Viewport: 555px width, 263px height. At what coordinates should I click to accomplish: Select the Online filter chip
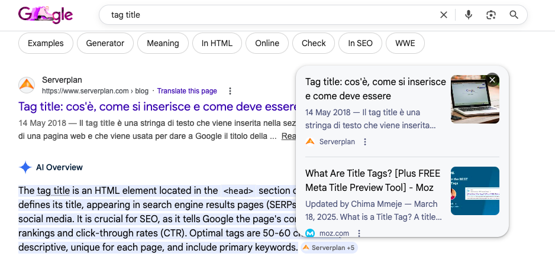point(267,43)
